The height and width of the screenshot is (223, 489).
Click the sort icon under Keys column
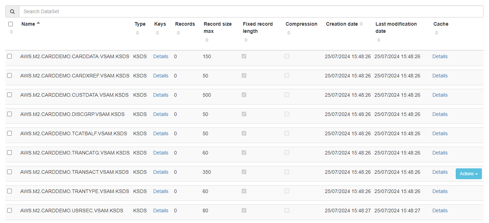coord(157,32)
